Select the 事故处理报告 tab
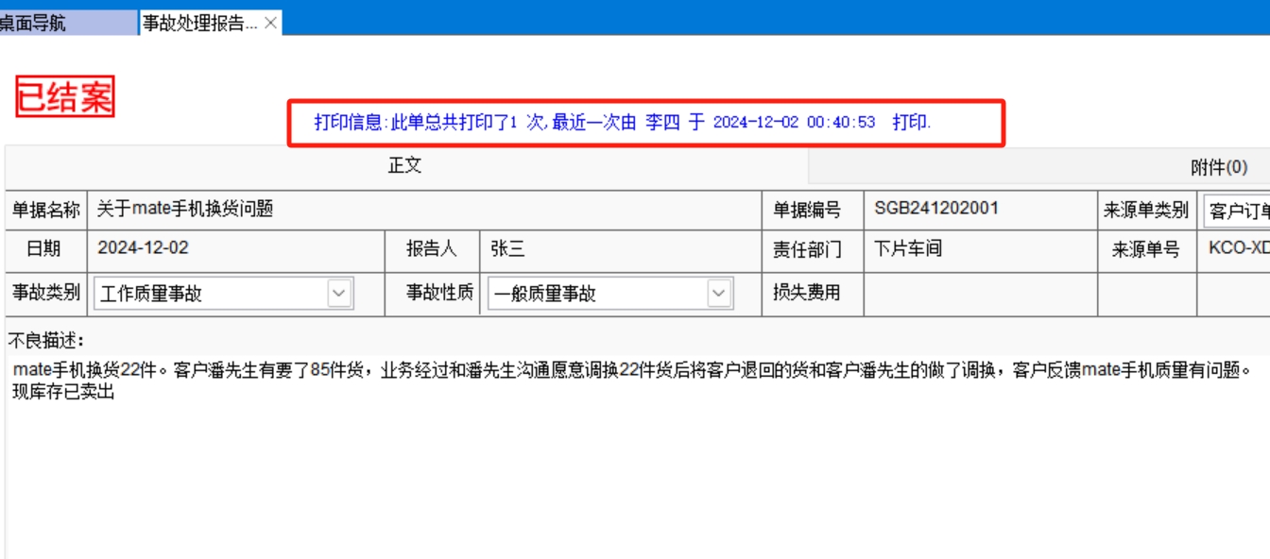The width and height of the screenshot is (1270, 559). [199, 24]
